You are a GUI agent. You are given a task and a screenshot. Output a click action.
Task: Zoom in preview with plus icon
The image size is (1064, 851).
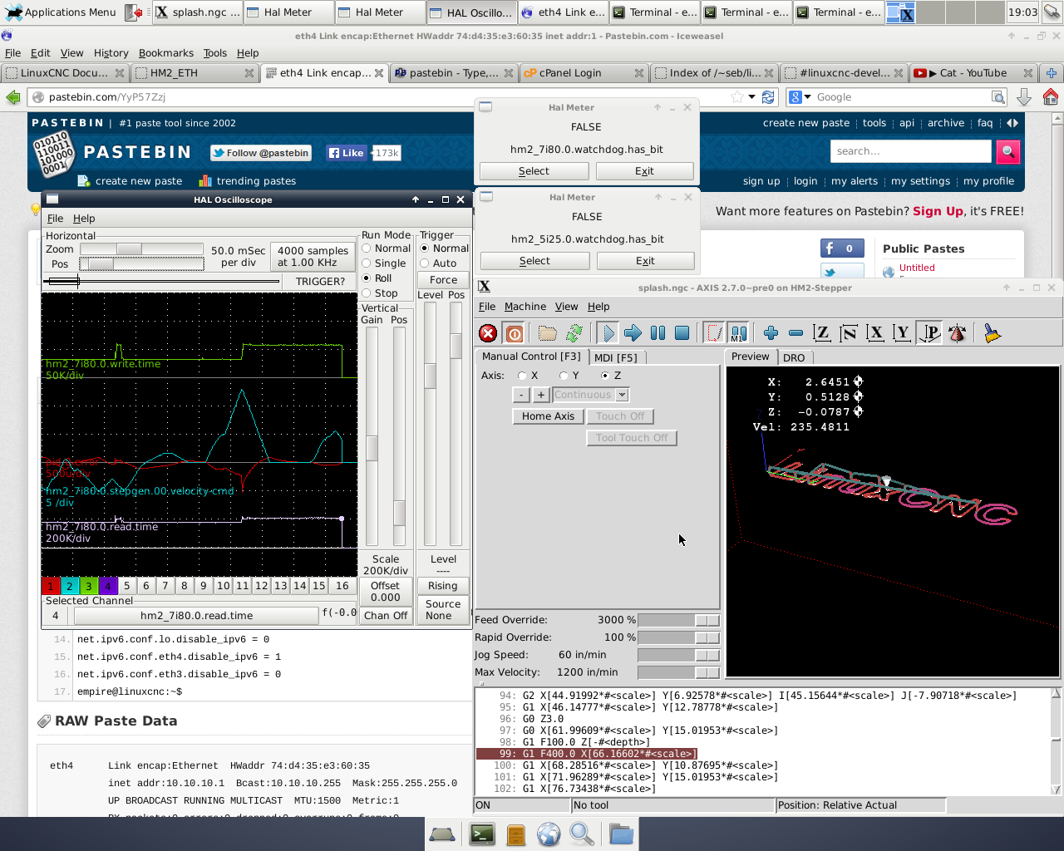click(771, 333)
